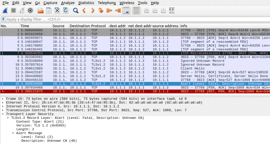Start capturing packets with the shark fin icon
The width and height of the screenshot is (270, 144).
click(5, 11)
